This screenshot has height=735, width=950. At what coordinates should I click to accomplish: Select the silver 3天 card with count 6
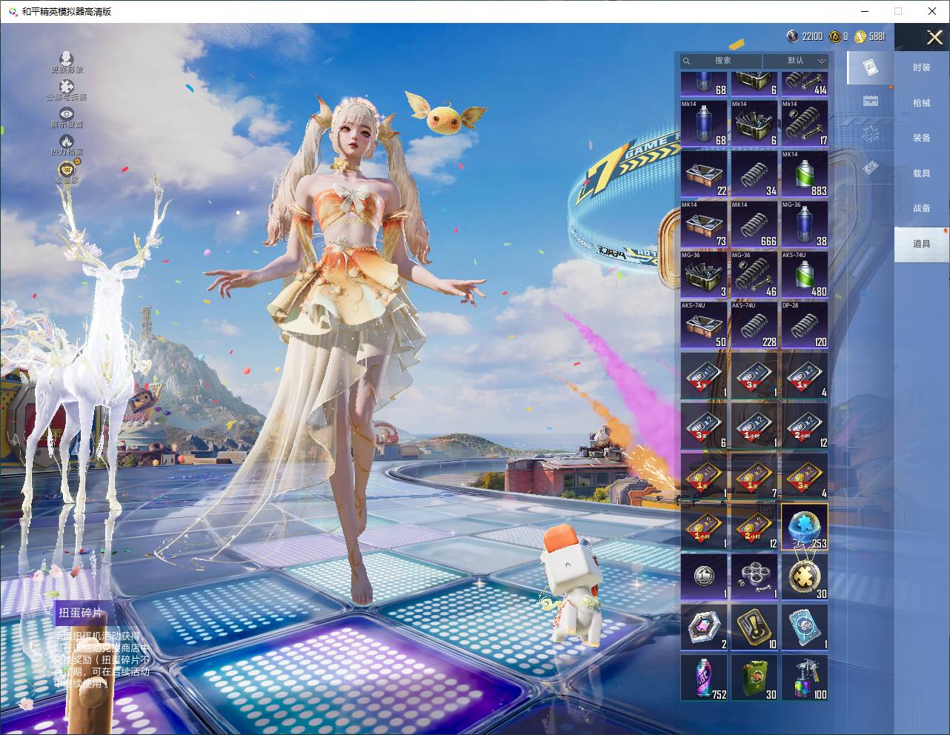point(704,425)
